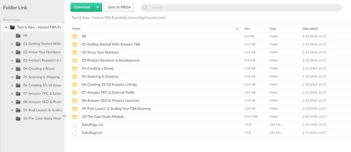The width and height of the screenshot is (351, 152).
Task: Click the SalesPage..url file icon
Action: tap(75, 125)
